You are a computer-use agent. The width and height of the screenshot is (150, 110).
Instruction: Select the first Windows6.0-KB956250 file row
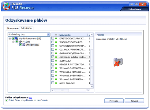[x=71, y=68]
